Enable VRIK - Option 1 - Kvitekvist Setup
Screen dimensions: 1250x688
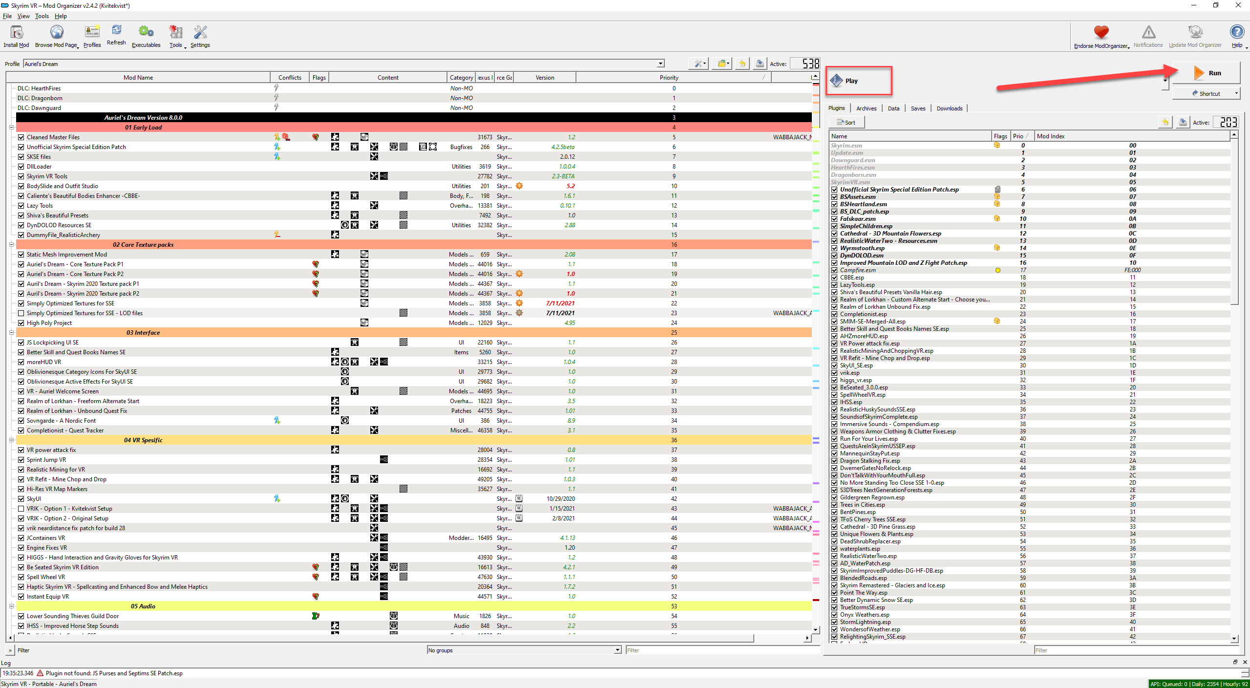[21, 509]
